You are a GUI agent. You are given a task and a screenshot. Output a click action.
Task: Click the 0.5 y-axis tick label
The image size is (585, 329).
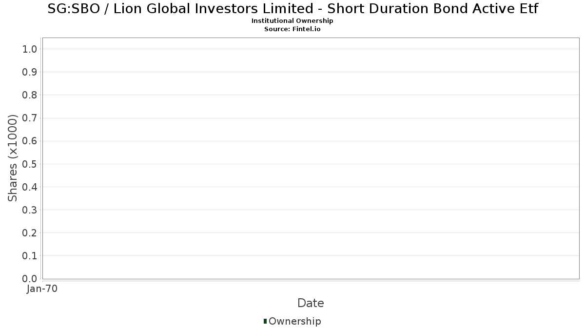[x=30, y=164]
